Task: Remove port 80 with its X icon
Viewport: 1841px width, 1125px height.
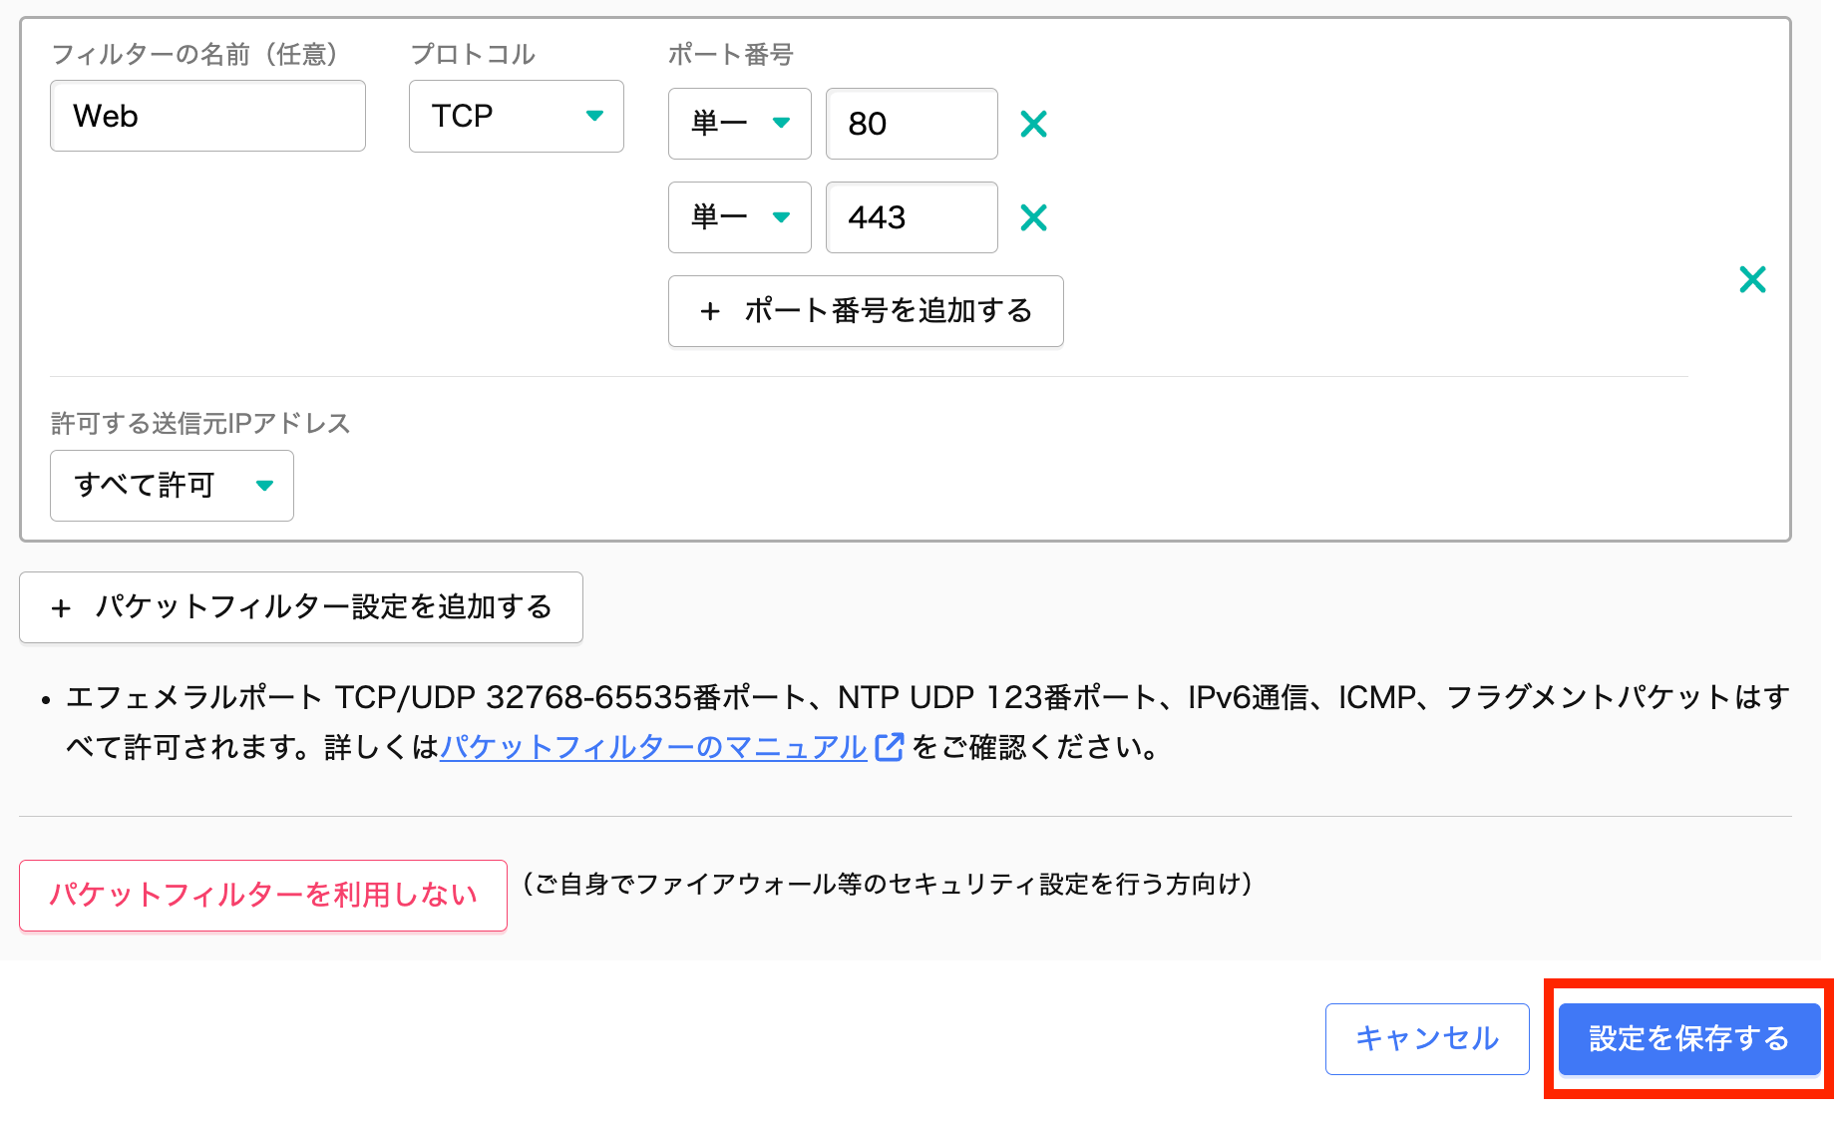Action: [1033, 124]
